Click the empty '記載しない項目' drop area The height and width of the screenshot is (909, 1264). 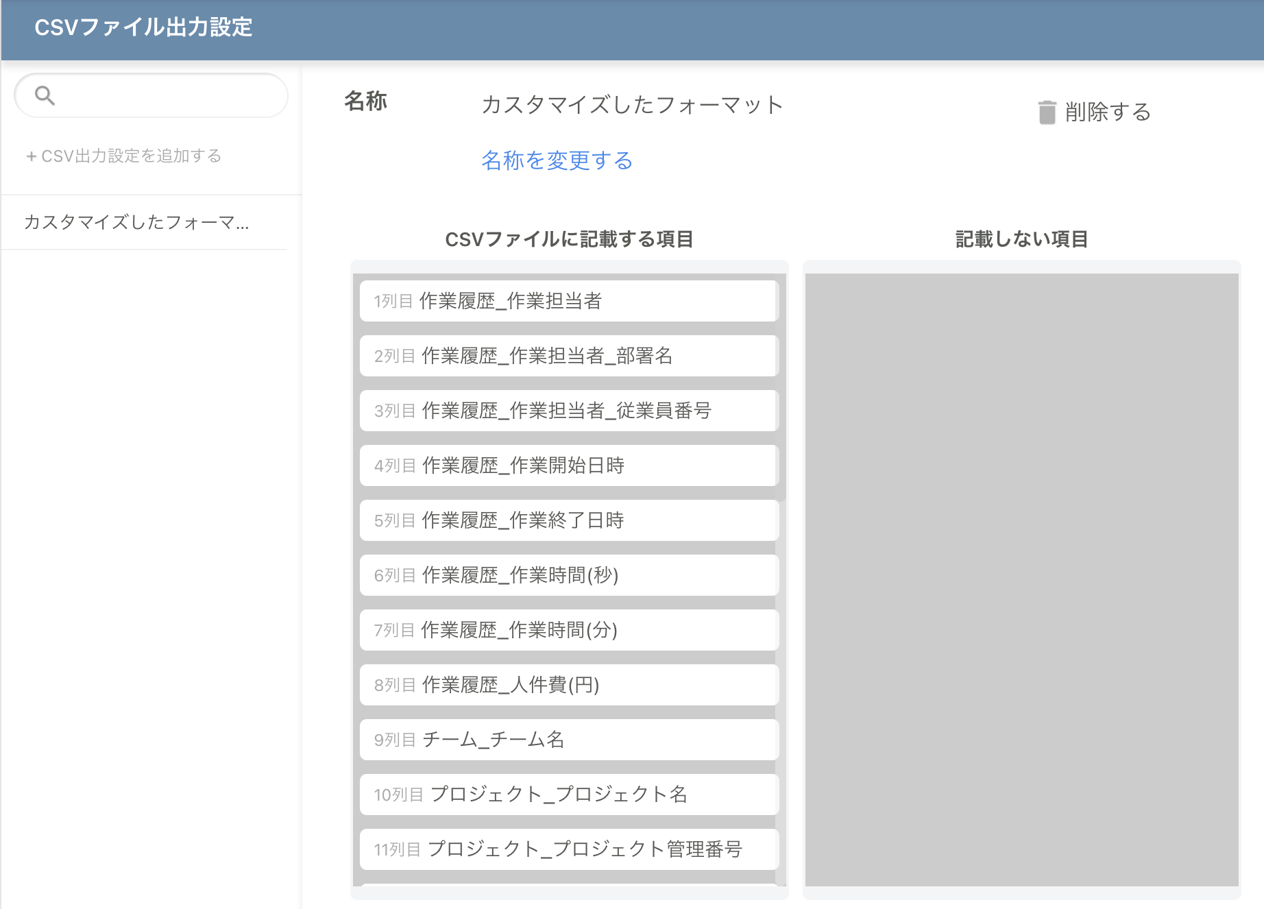[x=1021, y=579]
